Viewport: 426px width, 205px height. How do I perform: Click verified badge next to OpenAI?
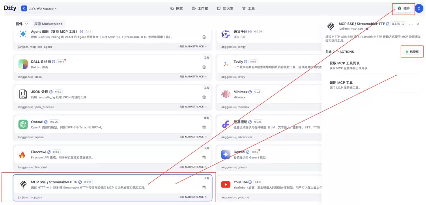[x=46, y=122]
